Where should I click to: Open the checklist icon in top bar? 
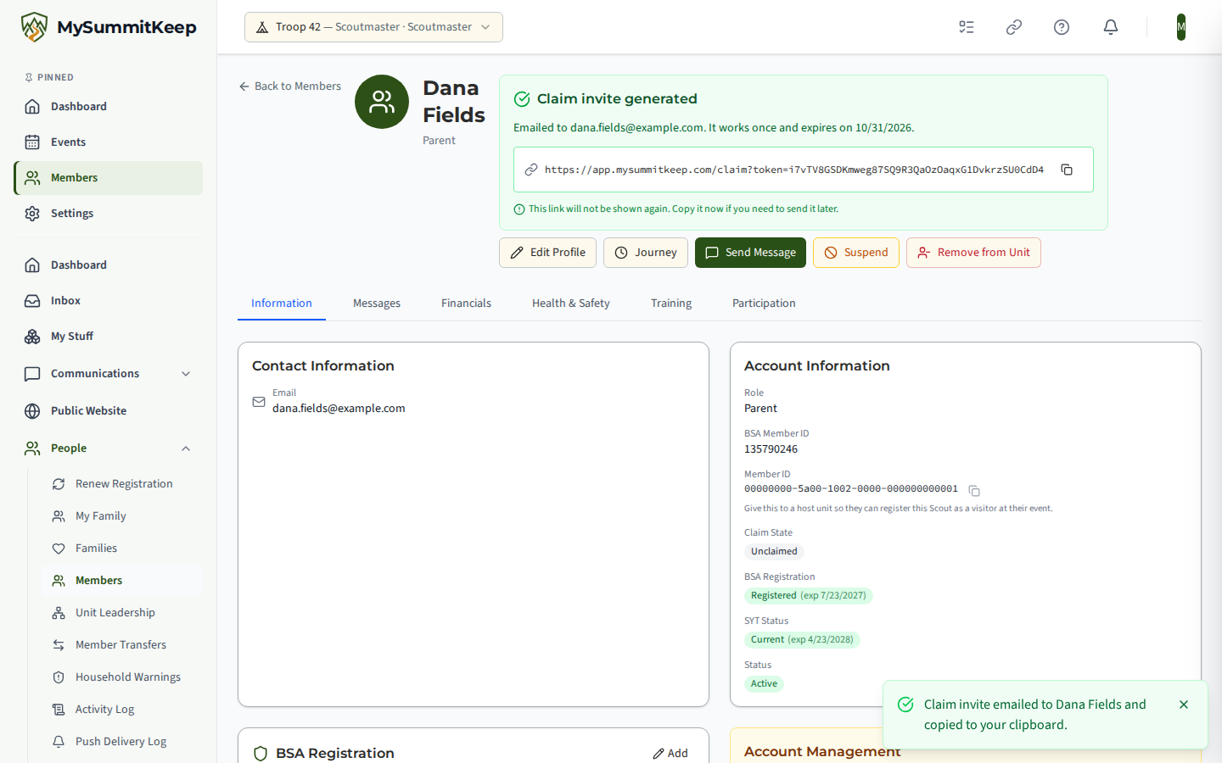click(x=967, y=27)
